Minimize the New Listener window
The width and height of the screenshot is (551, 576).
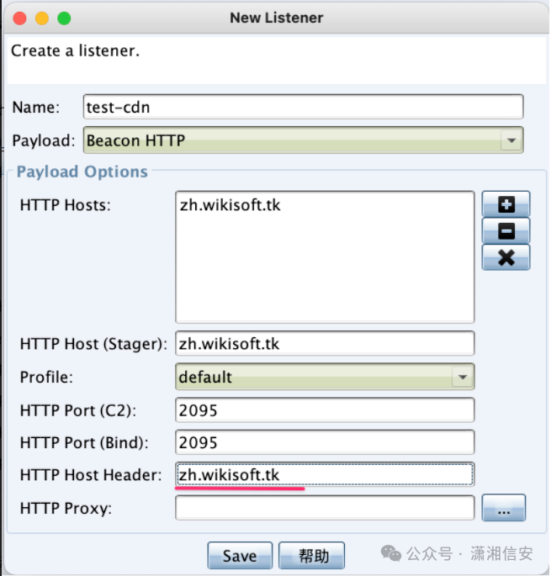click(x=41, y=18)
